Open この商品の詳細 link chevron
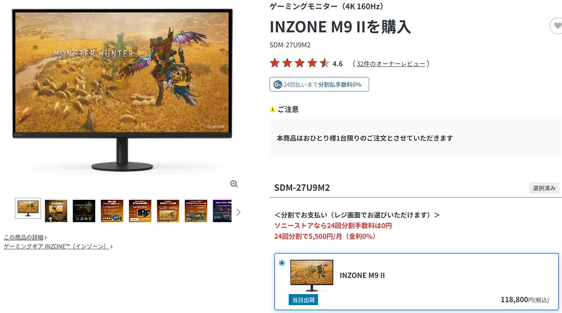This screenshot has width=562, height=313. point(45,238)
